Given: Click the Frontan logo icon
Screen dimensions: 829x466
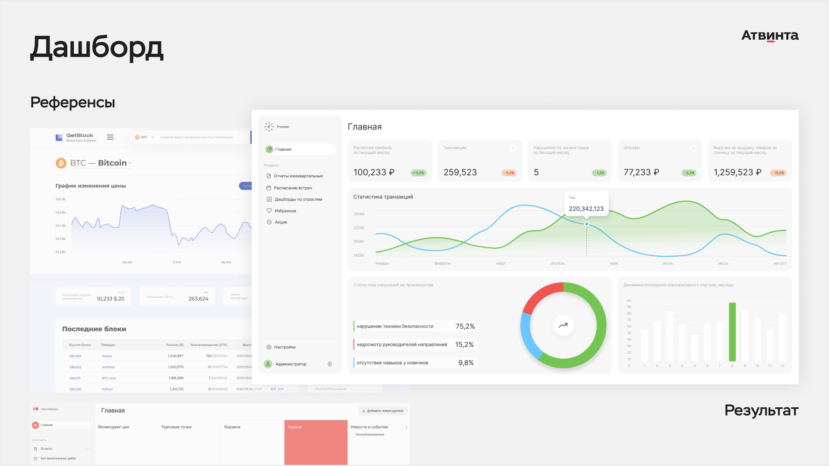Looking at the screenshot, I should pos(269,126).
